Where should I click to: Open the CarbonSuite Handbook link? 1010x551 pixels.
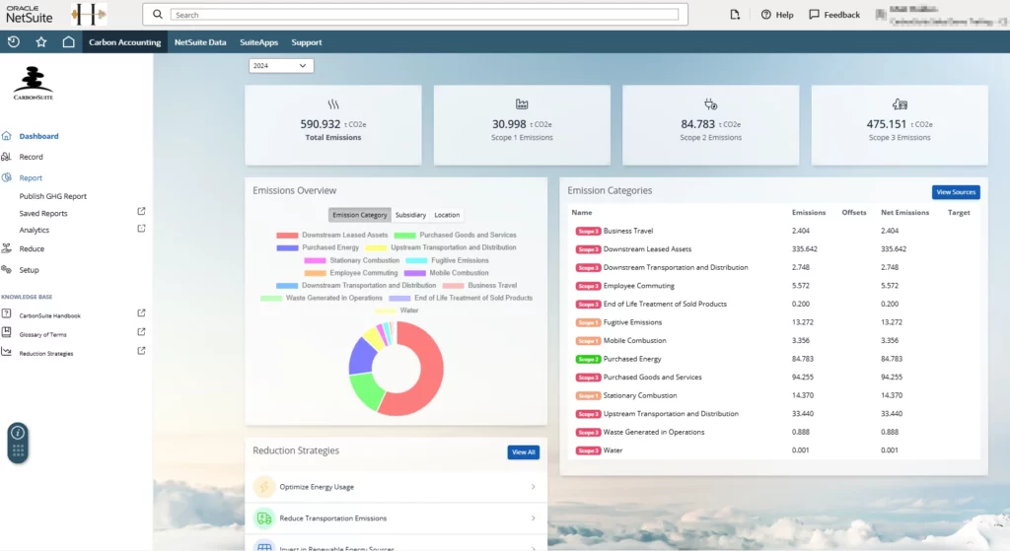tap(49, 316)
